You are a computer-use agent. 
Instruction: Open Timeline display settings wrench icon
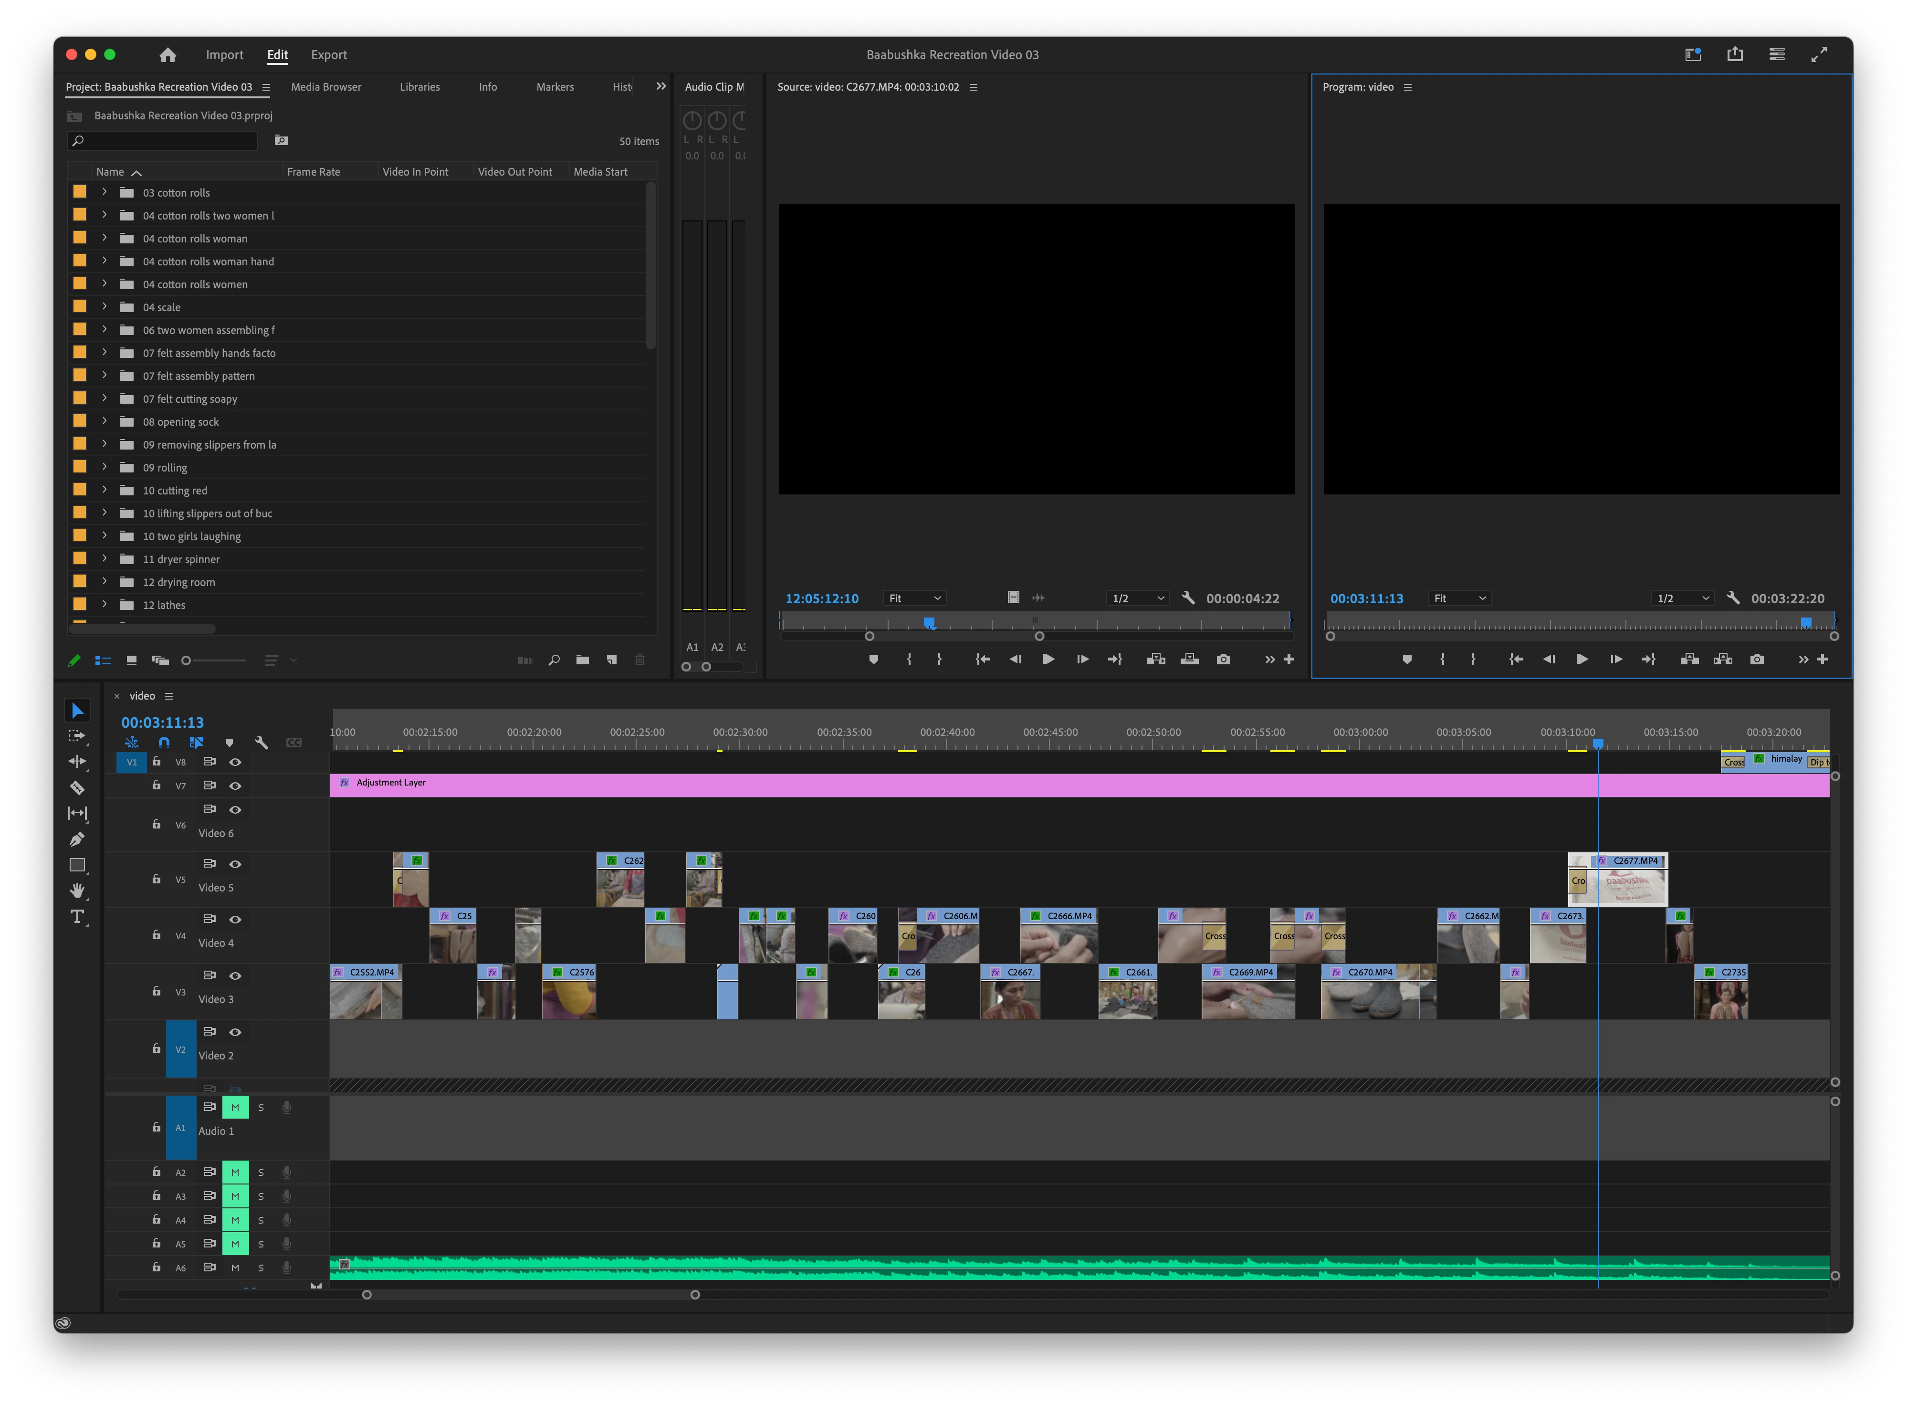(x=261, y=743)
